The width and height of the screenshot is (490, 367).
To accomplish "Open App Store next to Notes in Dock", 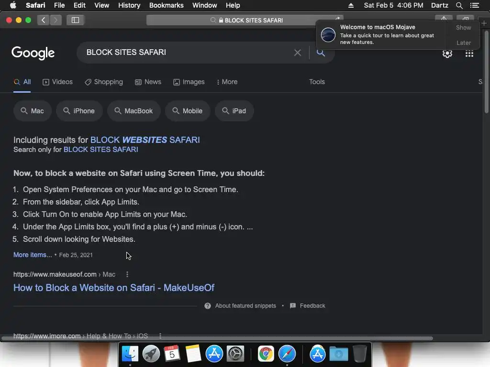I will (x=214, y=354).
